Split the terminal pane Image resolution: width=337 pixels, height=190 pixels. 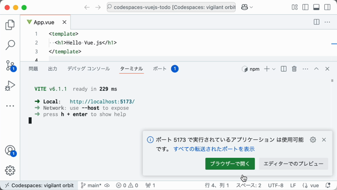pos(283,69)
